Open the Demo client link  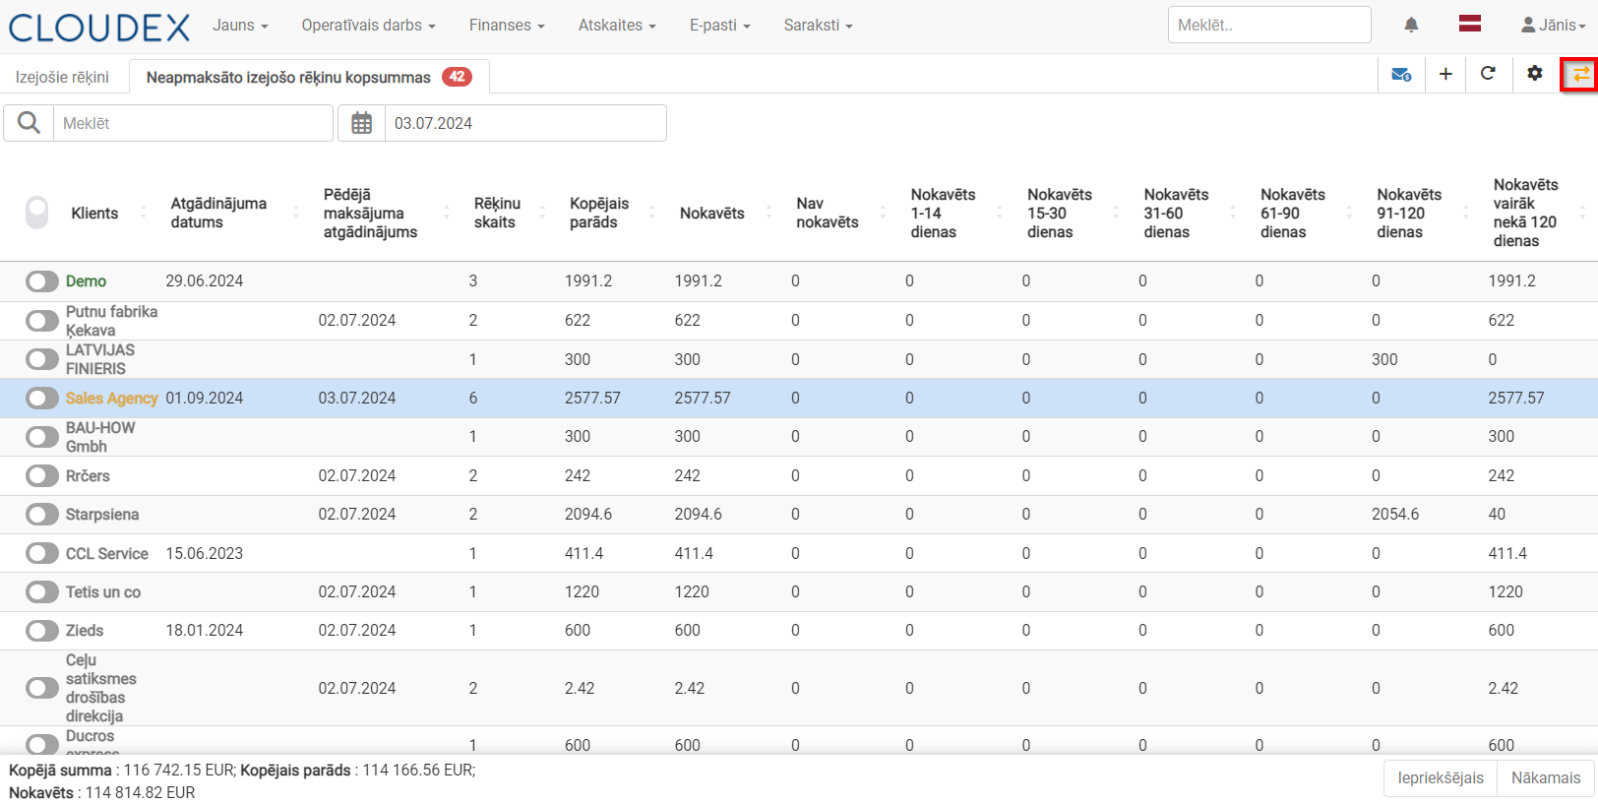(x=86, y=281)
